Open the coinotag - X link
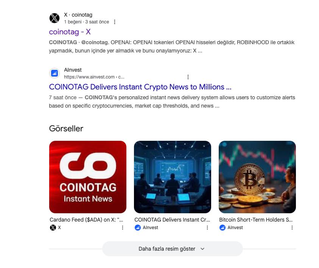319x268 pixels. (x=70, y=32)
